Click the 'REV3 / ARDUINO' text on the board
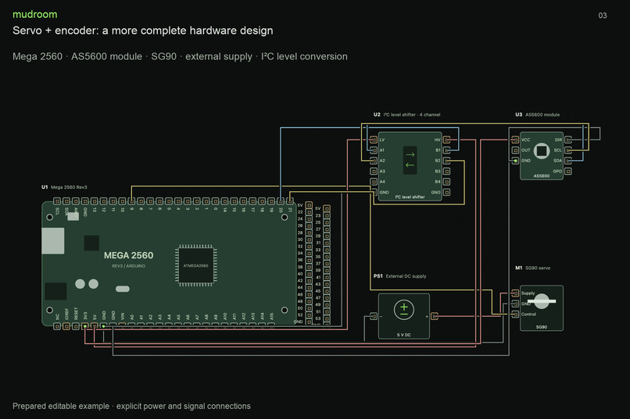Image resolution: width=630 pixels, height=419 pixels. click(x=128, y=266)
